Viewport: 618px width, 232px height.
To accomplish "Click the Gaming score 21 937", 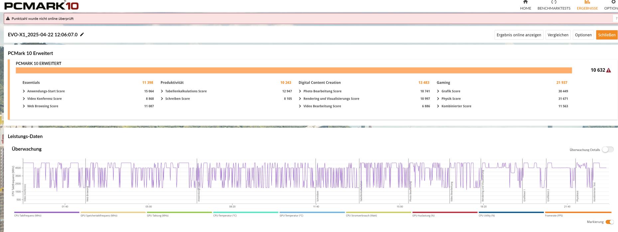I will pos(562,82).
